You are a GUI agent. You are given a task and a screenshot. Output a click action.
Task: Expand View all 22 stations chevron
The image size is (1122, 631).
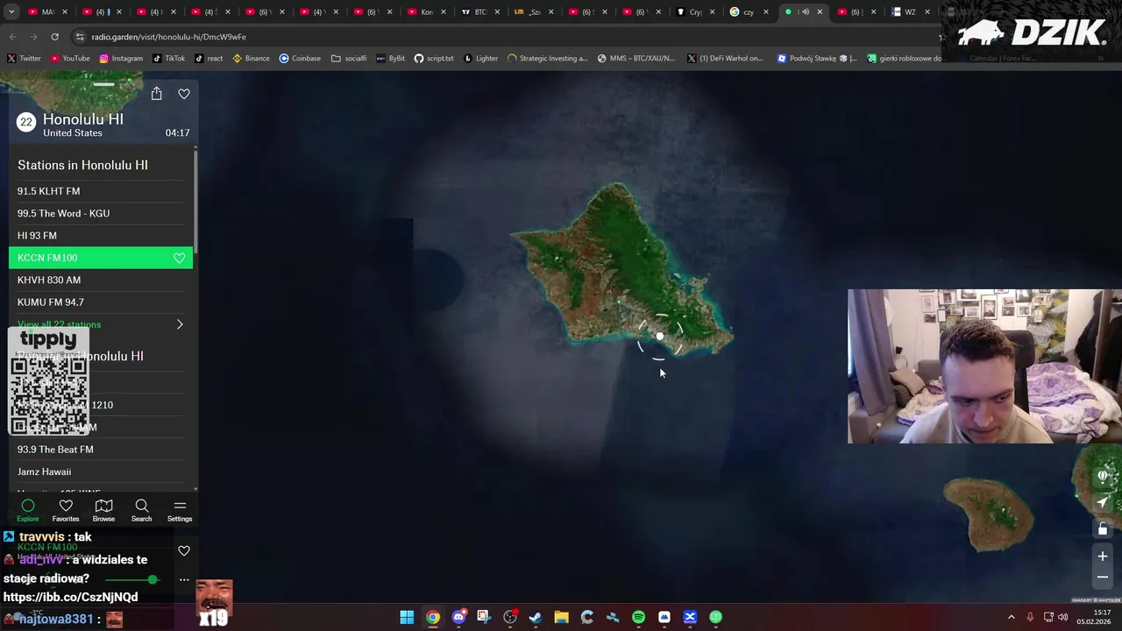click(180, 324)
